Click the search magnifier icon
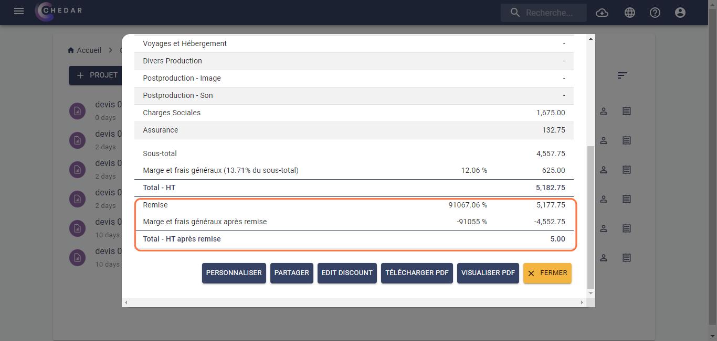The width and height of the screenshot is (717, 341). (515, 13)
